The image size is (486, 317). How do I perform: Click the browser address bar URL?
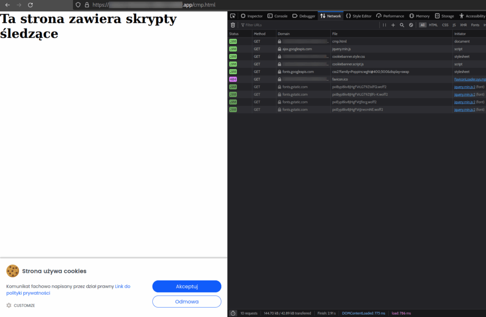(154, 5)
